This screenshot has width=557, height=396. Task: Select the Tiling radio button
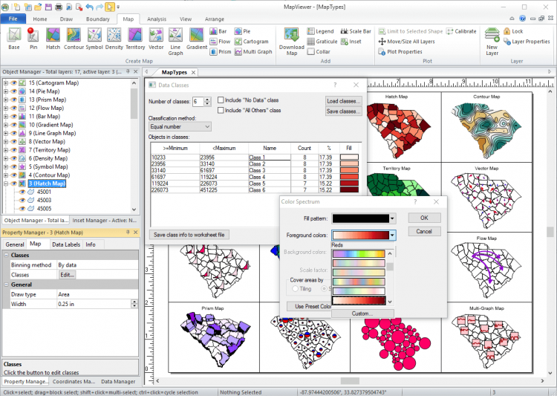[x=295, y=289]
